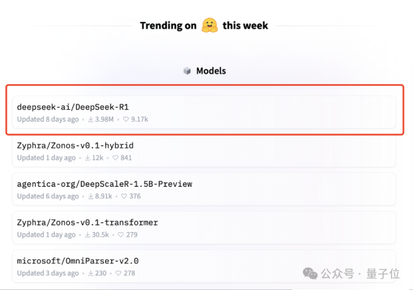Open the Zyphra/Zonos-v0.1-transformer model
The width and height of the screenshot is (413, 290).
click(x=87, y=222)
